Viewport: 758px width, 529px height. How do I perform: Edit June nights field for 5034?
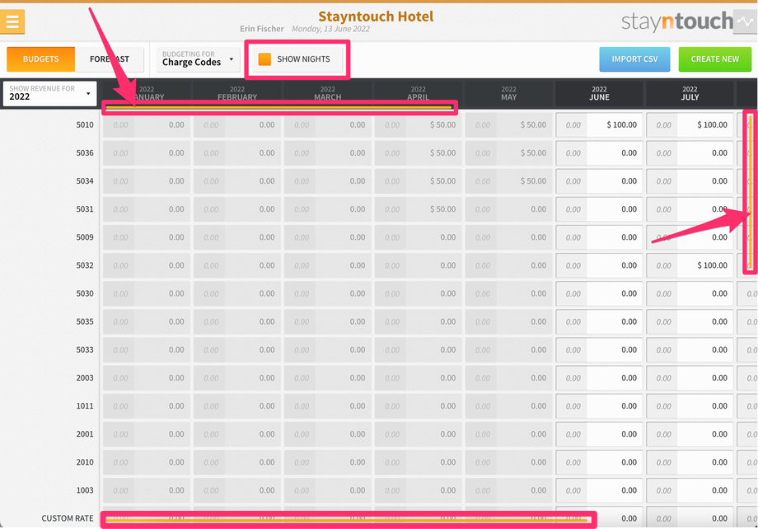[572, 181]
